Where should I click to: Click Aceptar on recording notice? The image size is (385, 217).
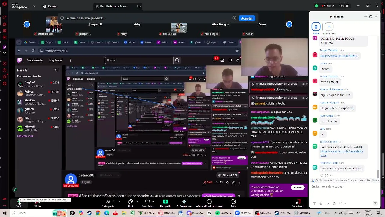click(x=247, y=18)
